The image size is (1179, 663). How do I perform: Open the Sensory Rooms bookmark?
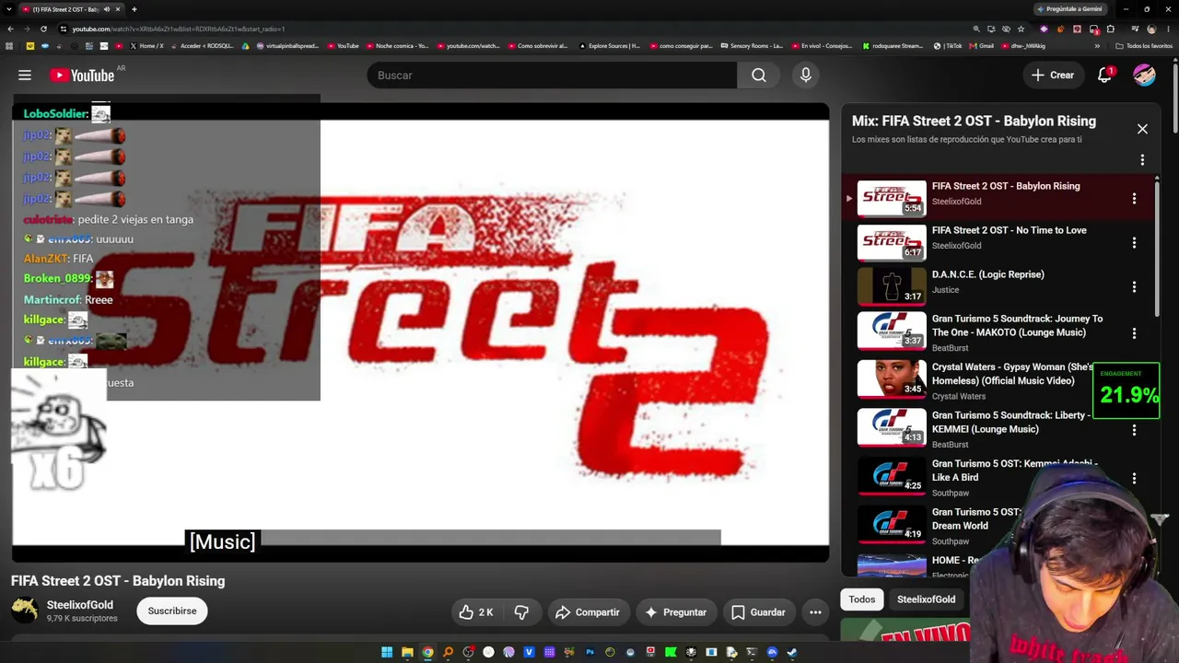(x=752, y=46)
